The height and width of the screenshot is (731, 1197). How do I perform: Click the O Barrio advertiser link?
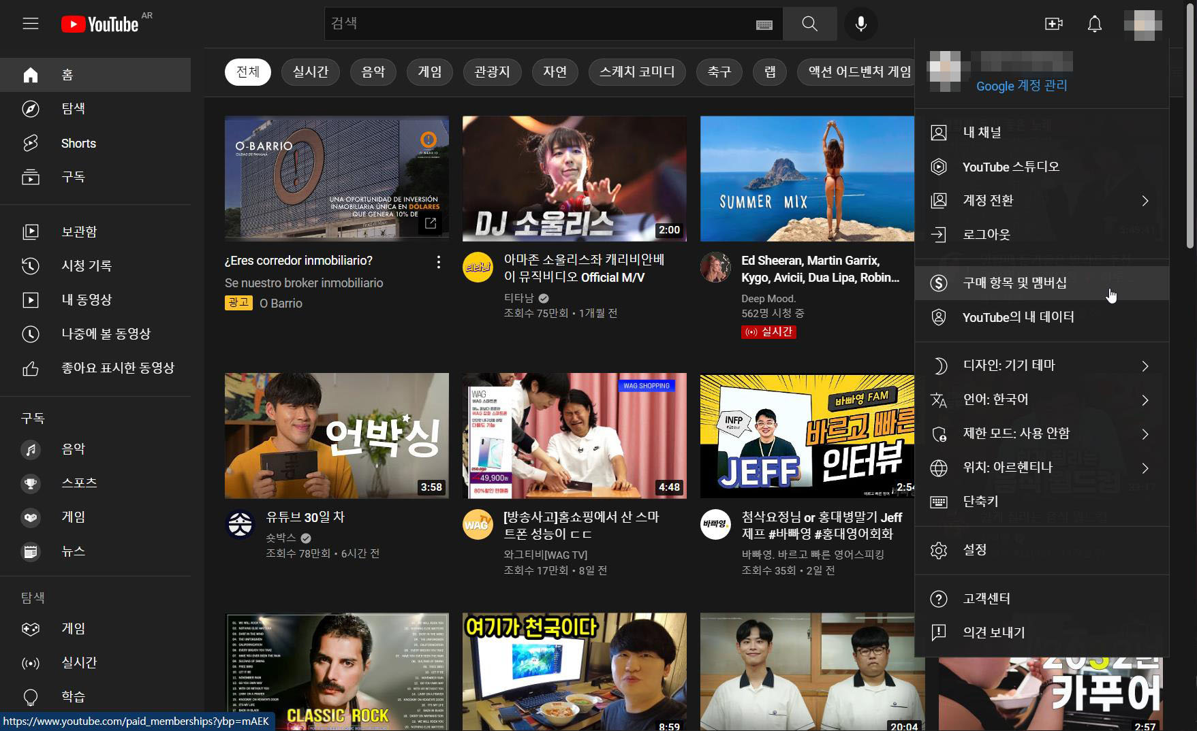coord(281,304)
